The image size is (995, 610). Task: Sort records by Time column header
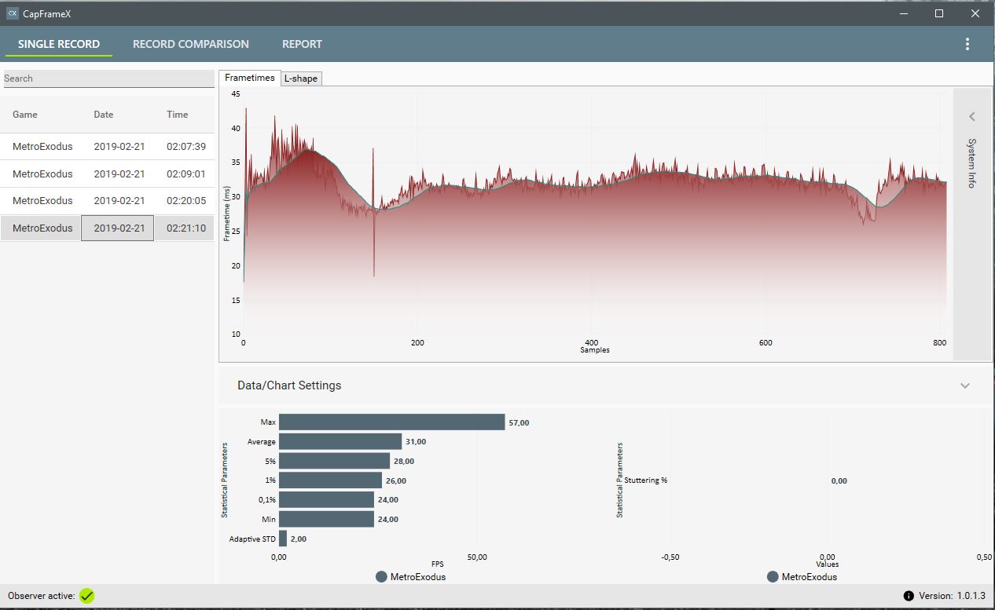coord(178,115)
